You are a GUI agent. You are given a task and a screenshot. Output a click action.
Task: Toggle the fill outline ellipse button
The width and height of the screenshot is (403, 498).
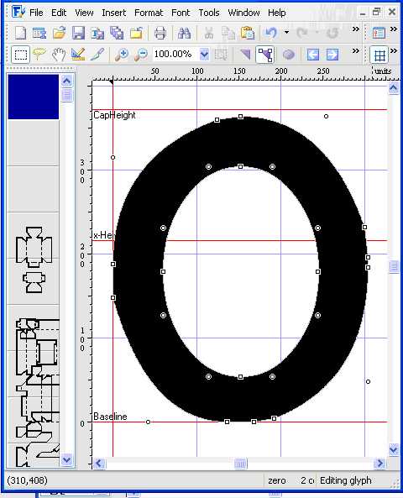[x=288, y=55]
